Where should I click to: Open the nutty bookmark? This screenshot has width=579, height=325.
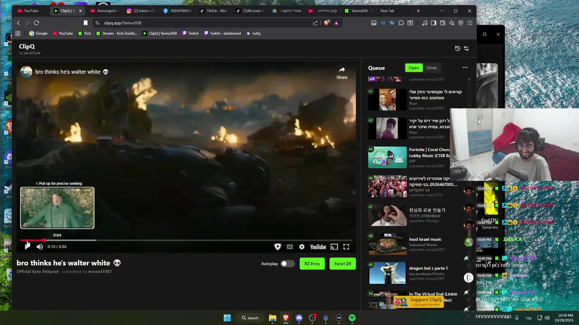tap(254, 33)
